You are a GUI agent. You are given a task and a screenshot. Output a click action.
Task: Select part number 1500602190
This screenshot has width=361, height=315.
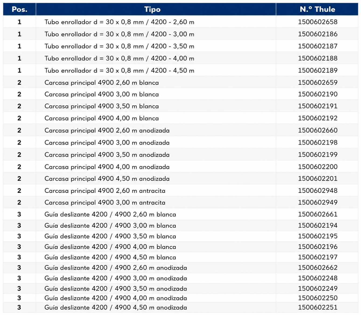(318, 94)
